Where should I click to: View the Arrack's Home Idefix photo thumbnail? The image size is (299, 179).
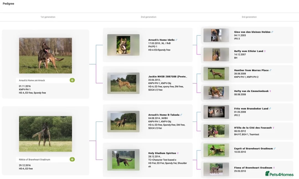[x=123, y=45]
